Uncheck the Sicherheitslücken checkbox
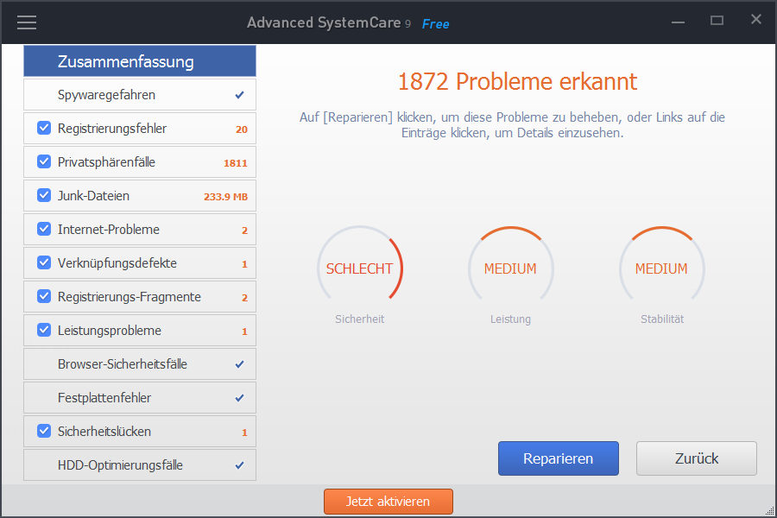 point(44,432)
